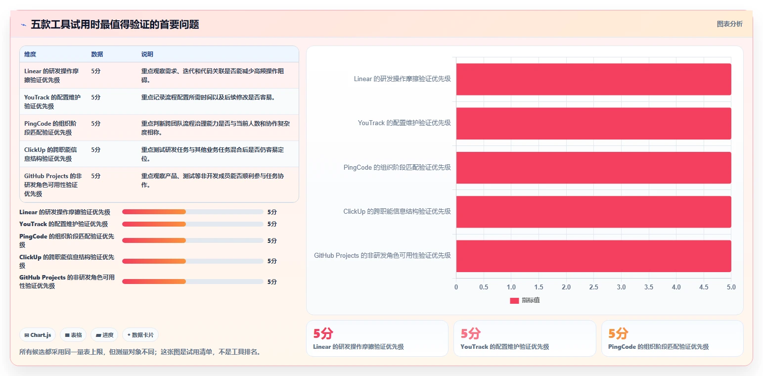Select the Chart.js tag chip
763x376 pixels.
click(38, 335)
